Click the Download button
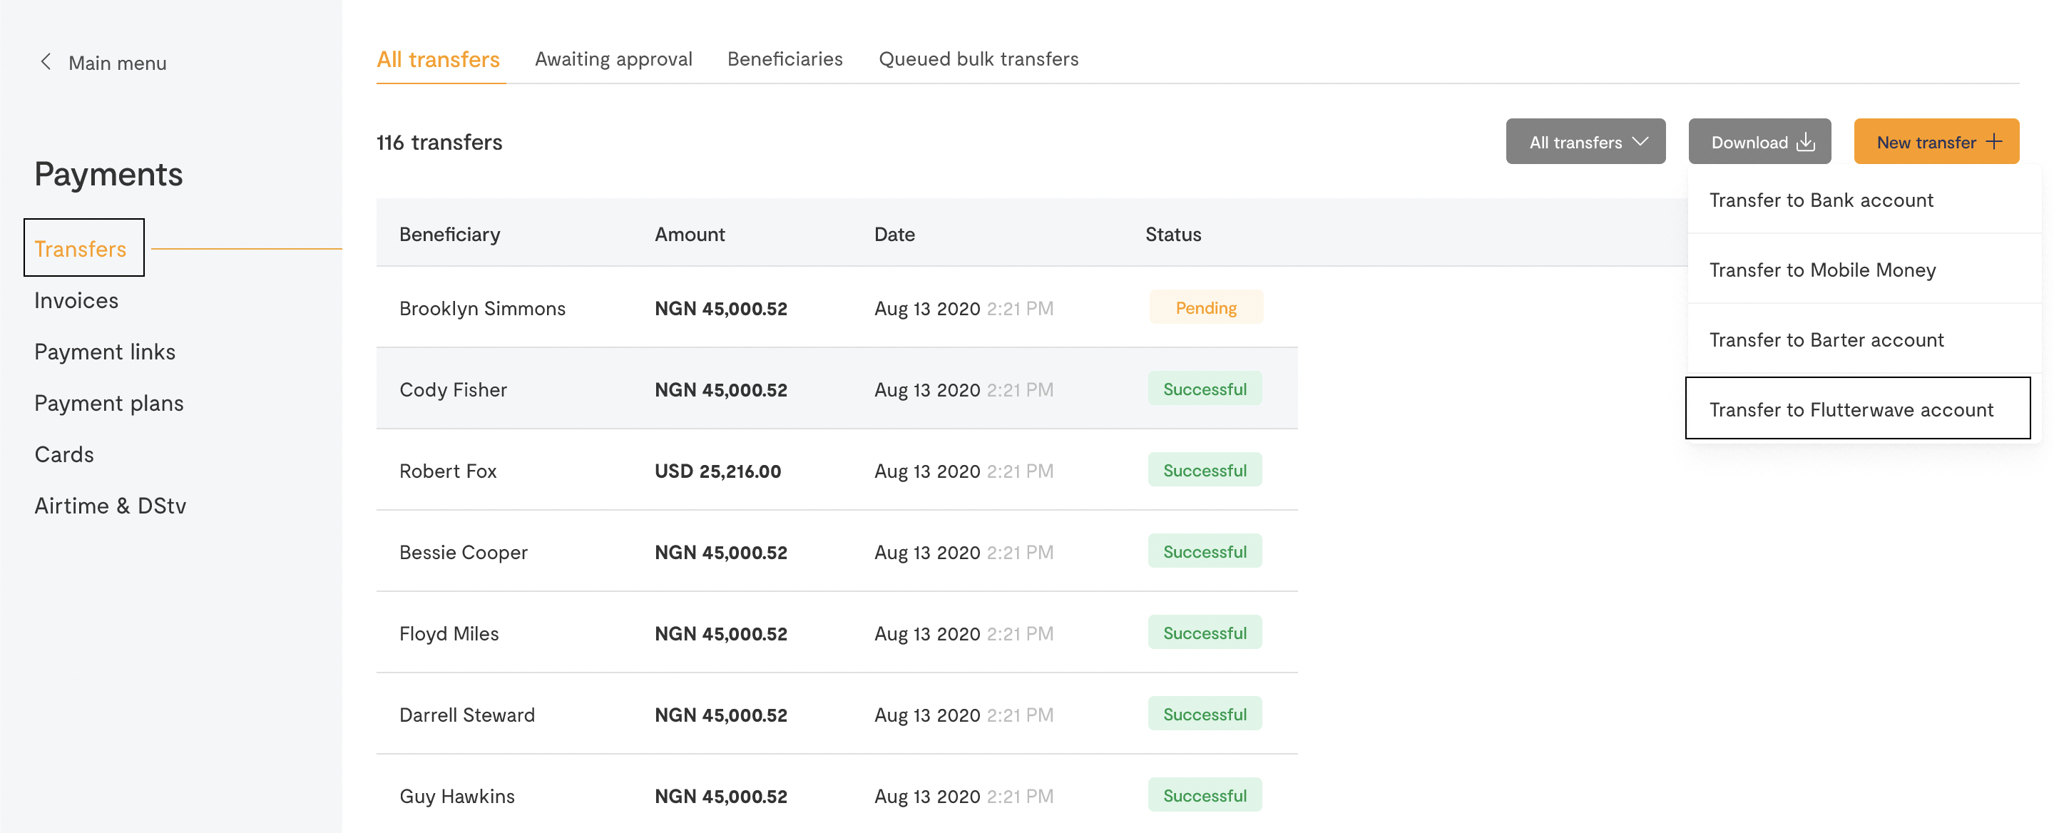 tap(1759, 142)
